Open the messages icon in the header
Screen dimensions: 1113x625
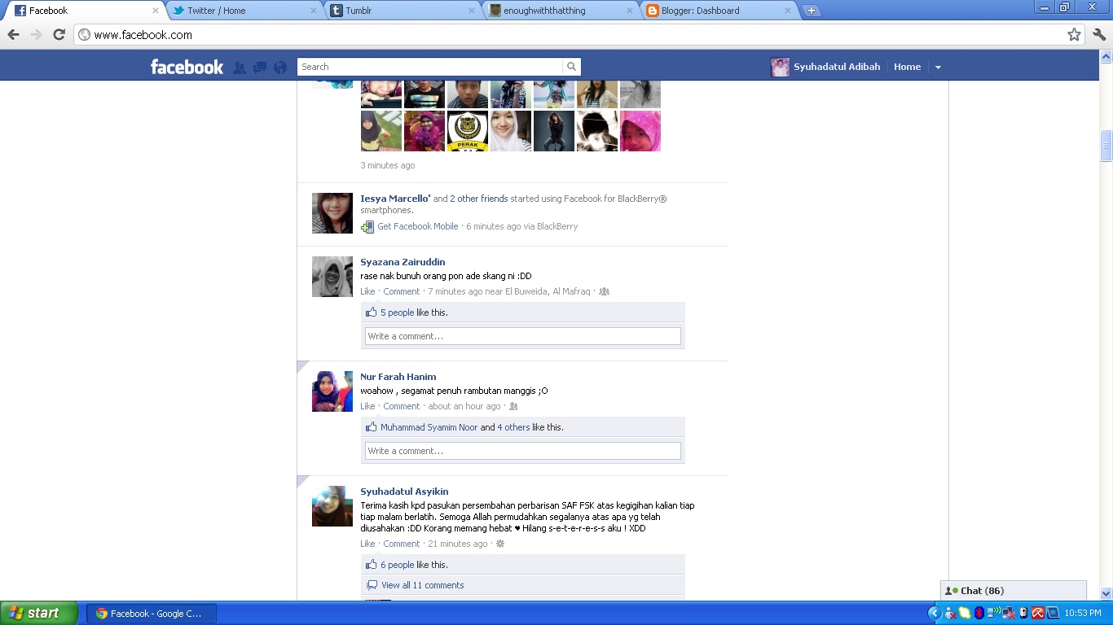(x=260, y=68)
